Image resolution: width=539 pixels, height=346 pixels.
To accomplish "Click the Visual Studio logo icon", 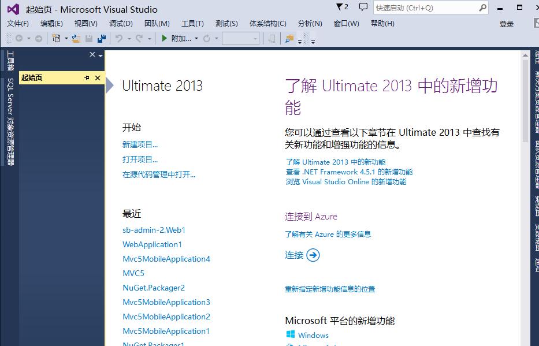I will tap(13, 9).
